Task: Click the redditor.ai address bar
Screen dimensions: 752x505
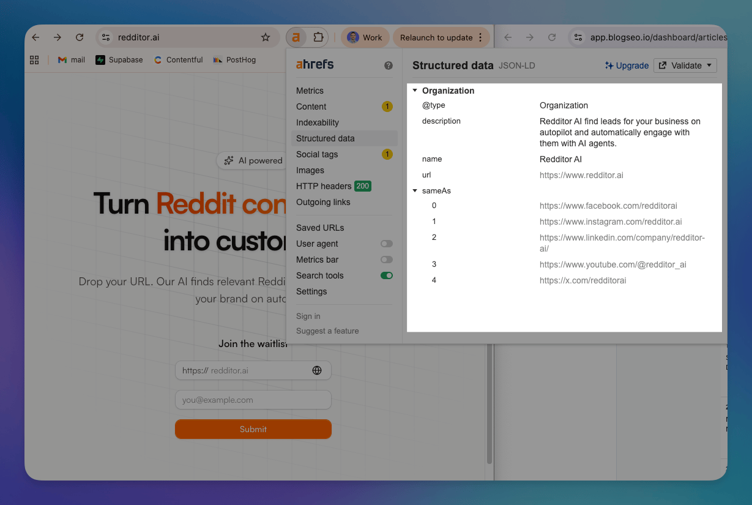Action: 187,37
